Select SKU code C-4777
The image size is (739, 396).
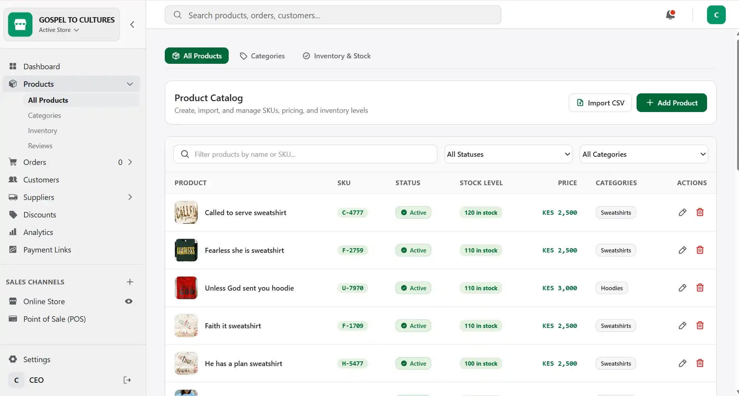(x=353, y=212)
